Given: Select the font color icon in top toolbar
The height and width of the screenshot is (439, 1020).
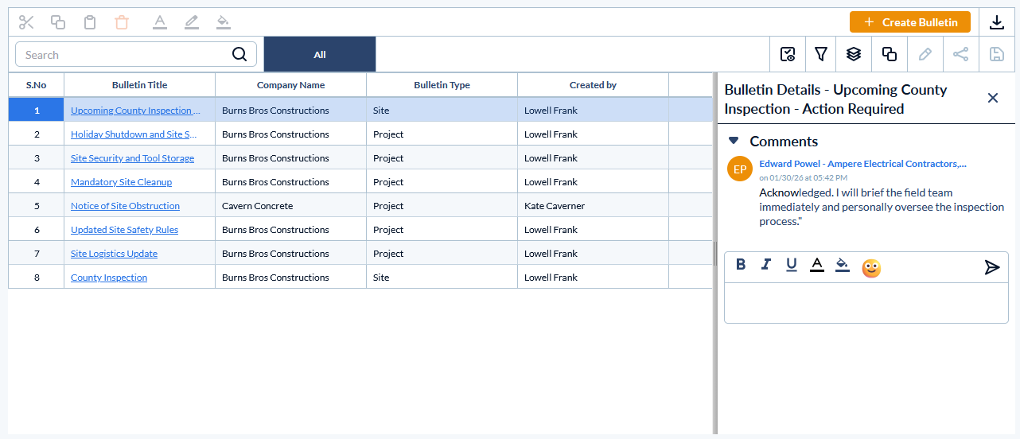Looking at the screenshot, I should pos(160,22).
